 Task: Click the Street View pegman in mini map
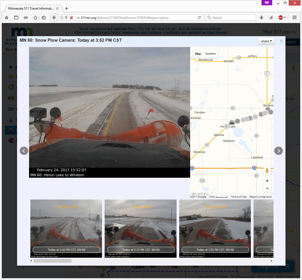pos(267,171)
